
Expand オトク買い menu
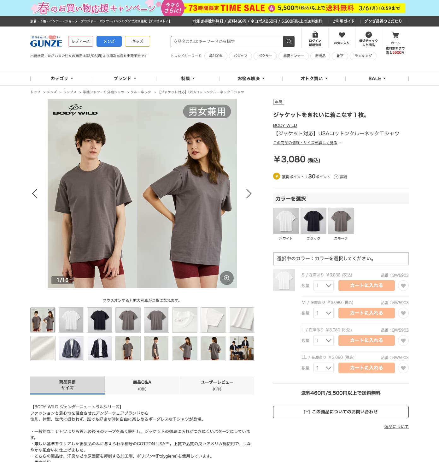[x=314, y=79]
